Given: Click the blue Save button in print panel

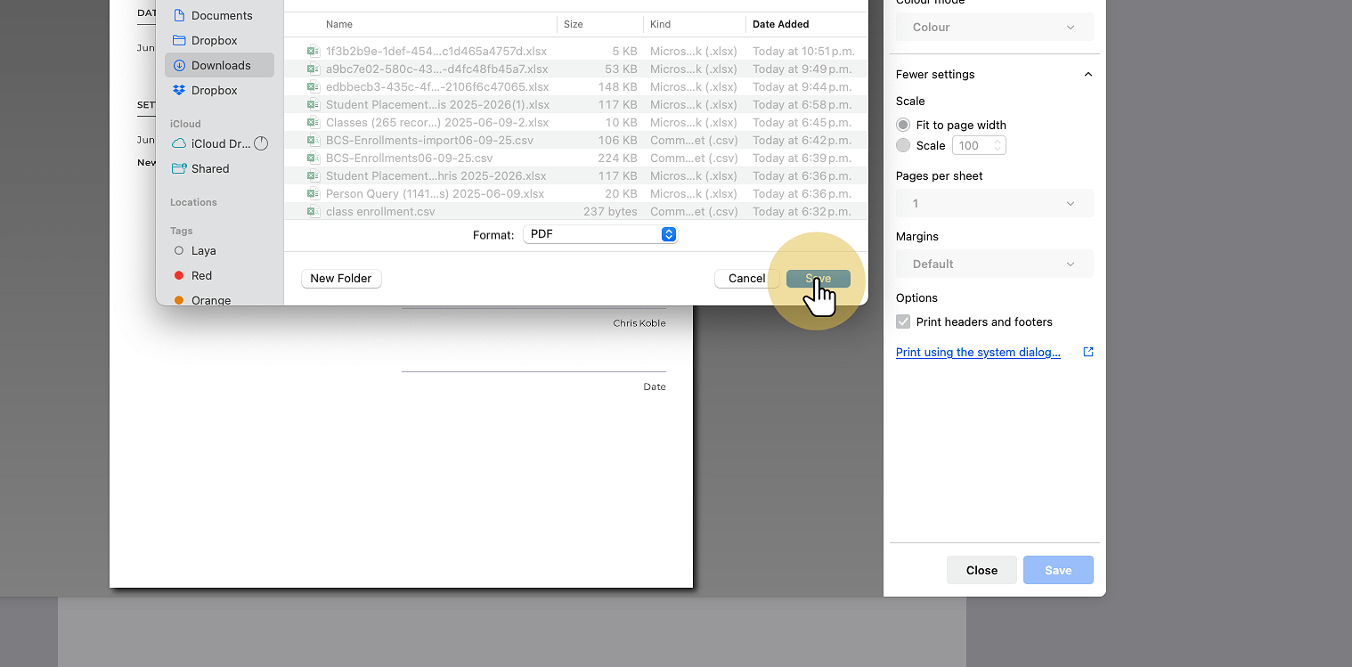Looking at the screenshot, I should [1058, 570].
